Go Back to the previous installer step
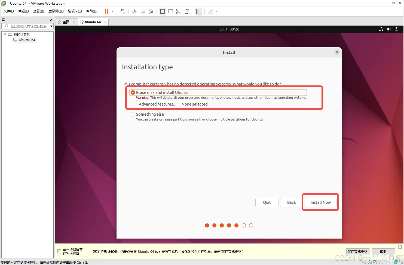Image resolution: width=404 pixels, height=265 pixels. click(x=291, y=202)
